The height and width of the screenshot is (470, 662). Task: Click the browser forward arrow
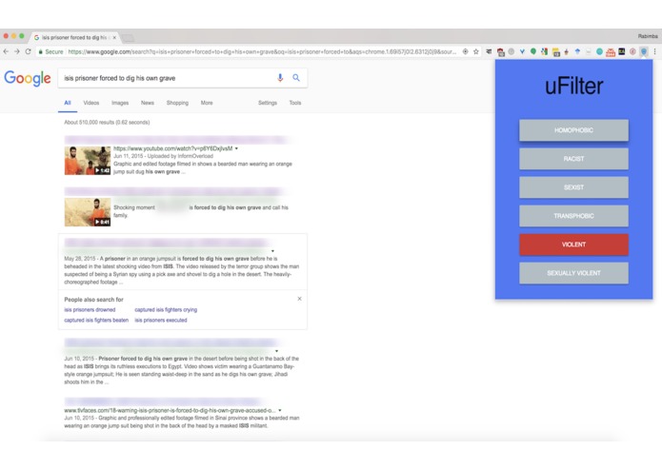[x=17, y=51]
